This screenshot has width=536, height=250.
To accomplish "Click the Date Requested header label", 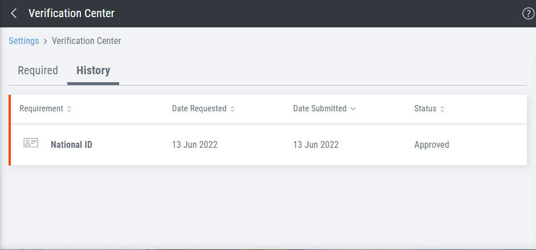I will tap(199, 108).
